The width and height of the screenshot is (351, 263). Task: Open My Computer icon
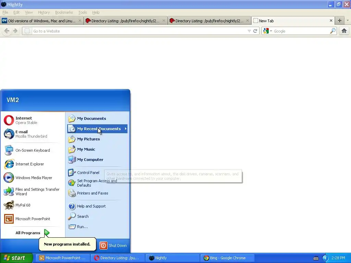[72, 160]
